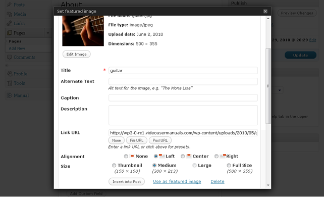This screenshot has height=197, width=324.
Task: Click the scrollbar down arrow
Action: pyautogui.click(x=268, y=185)
